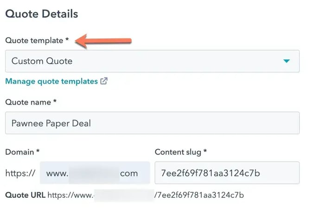Select the Custom Quote template box
The height and width of the screenshot is (213, 319).
tap(152, 61)
